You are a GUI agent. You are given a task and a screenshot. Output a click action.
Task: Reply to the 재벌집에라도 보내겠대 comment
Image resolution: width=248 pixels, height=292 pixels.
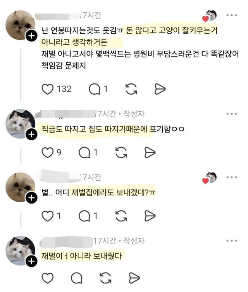tap(84, 216)
